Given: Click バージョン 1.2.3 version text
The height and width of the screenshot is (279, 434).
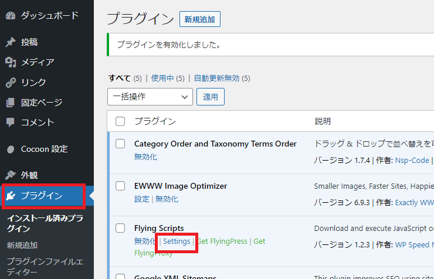Looking at the screenshot, I should 342,245.
